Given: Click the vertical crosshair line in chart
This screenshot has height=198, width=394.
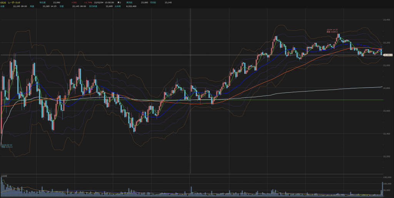Looking at the screenshot, I should (x=190, y=90).
